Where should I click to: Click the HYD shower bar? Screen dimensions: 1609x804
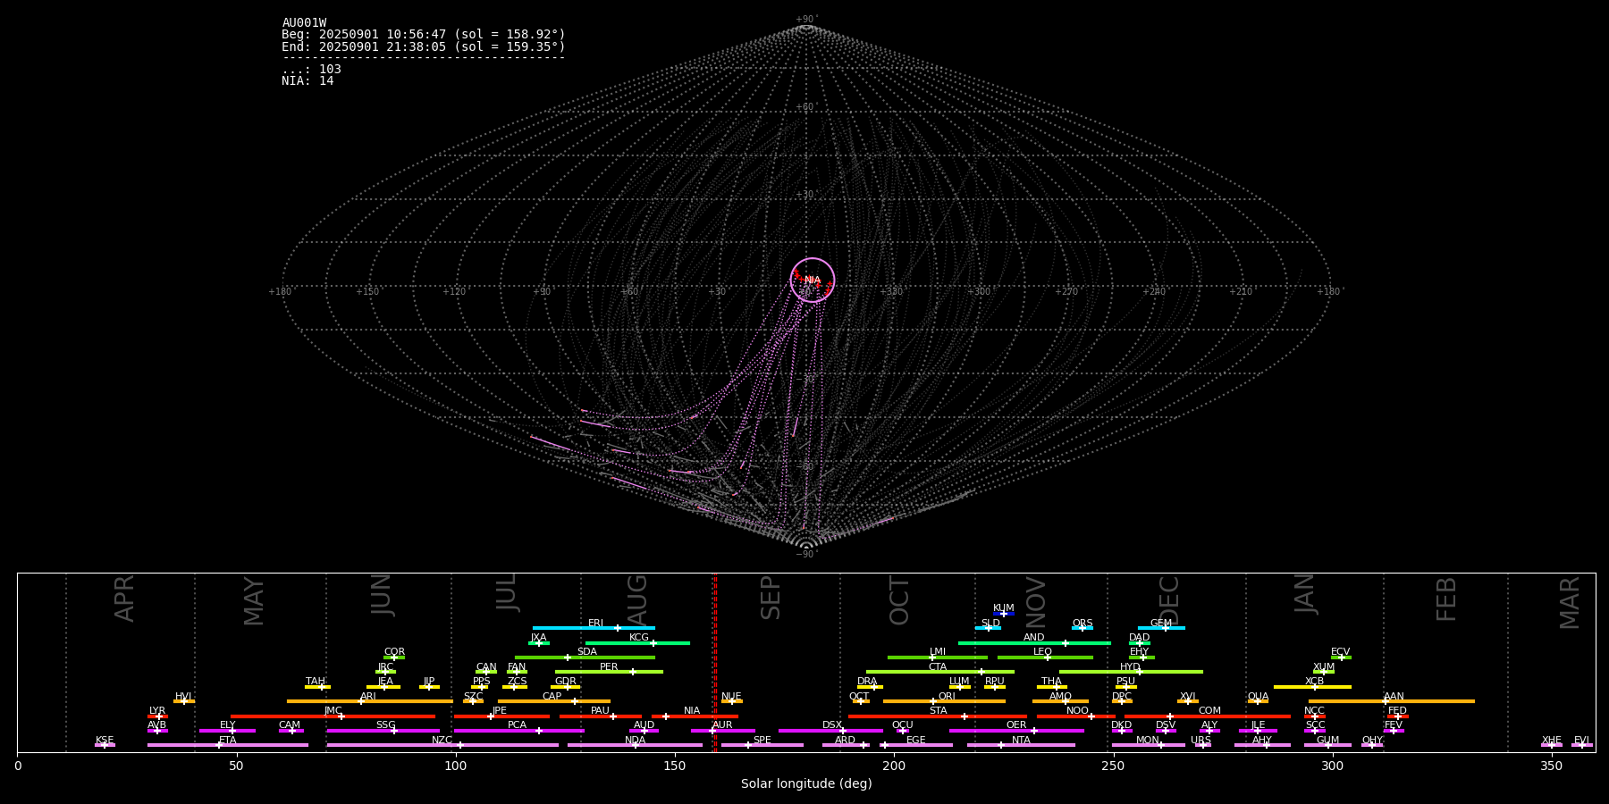point(1131,672)
